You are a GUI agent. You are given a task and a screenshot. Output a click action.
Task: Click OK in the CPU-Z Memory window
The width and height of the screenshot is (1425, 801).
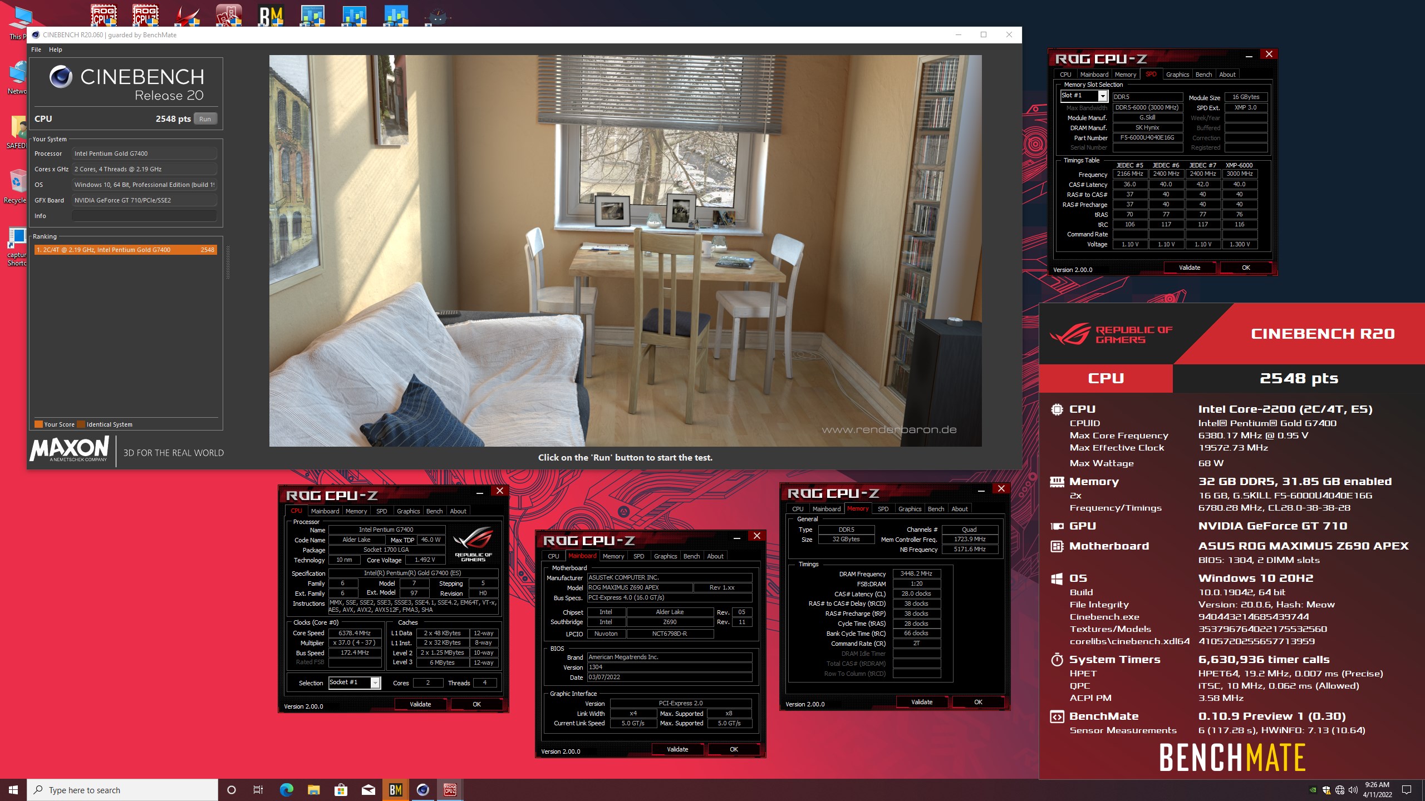coord(978,702)
